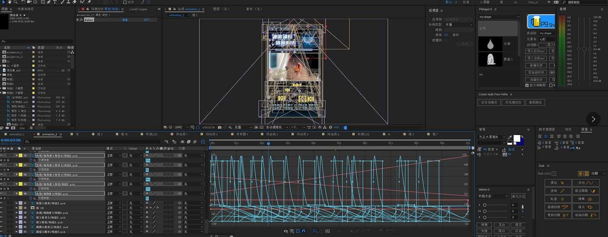The height and width of the screenshot is (237, 608).
Task: Choose the Type (T) tool
Action: point(55,2)
